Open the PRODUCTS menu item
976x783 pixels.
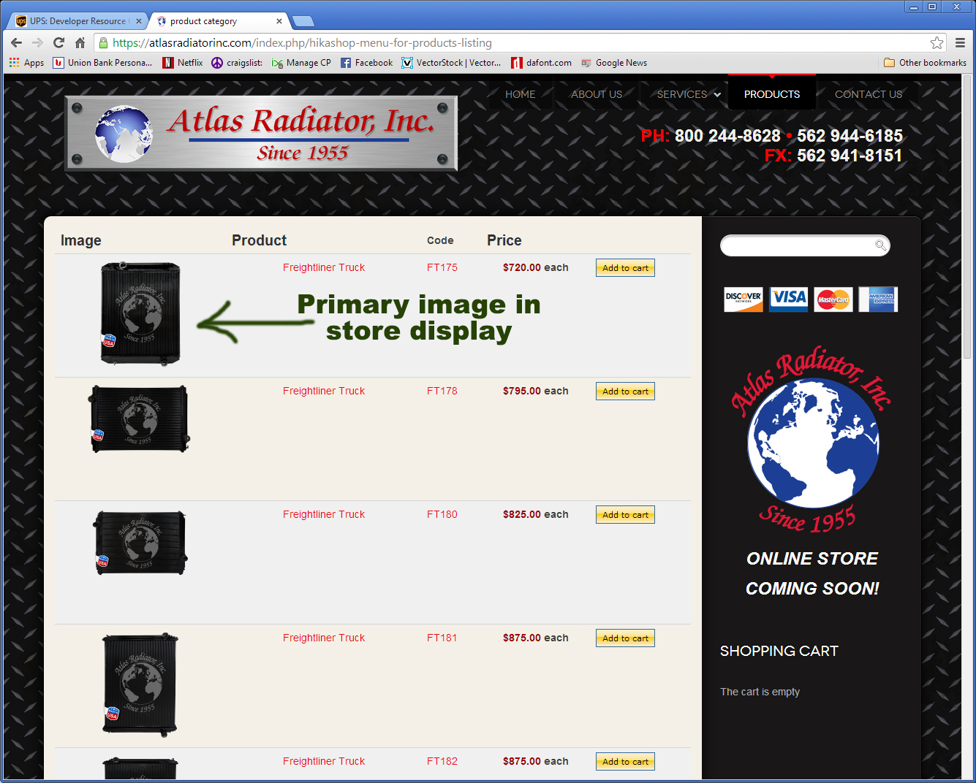(x=772, y=94)
